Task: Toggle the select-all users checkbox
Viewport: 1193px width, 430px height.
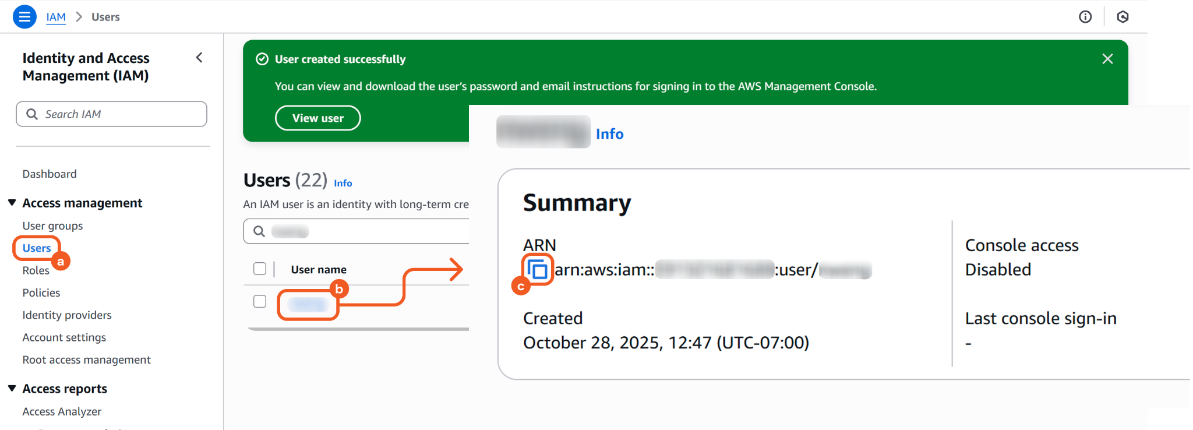Action: point(260,269)
